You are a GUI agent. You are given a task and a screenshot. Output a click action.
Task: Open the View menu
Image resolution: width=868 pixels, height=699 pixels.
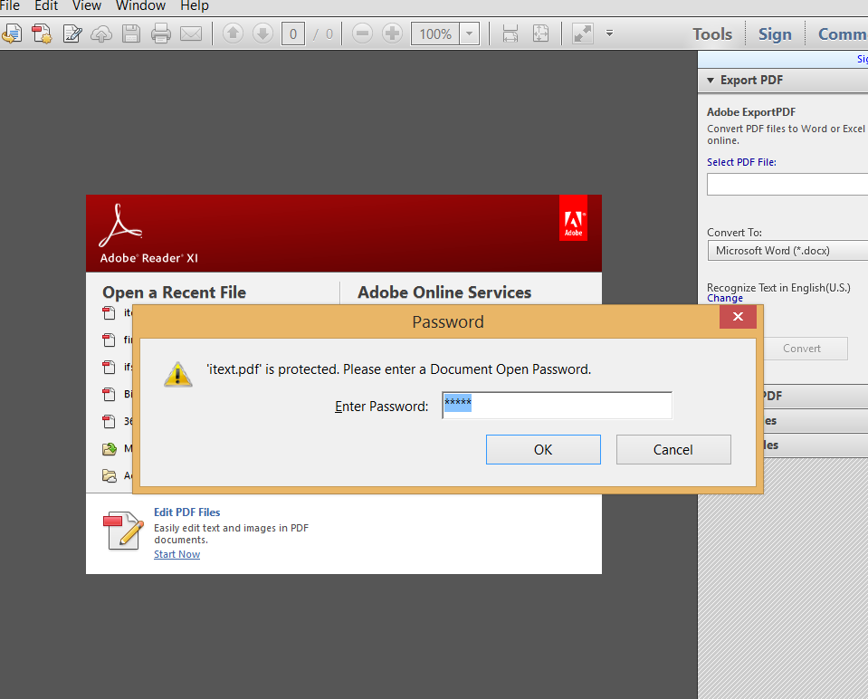(x=87, y=5)
